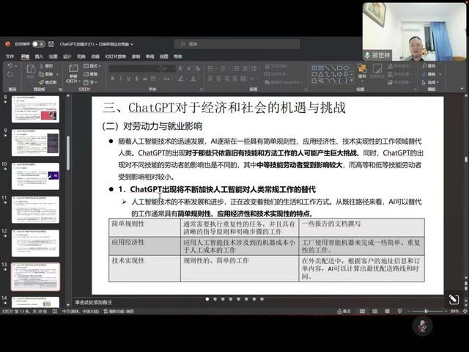
Task: Select the right arrow shape in gallery
Action: pos(340,74)
